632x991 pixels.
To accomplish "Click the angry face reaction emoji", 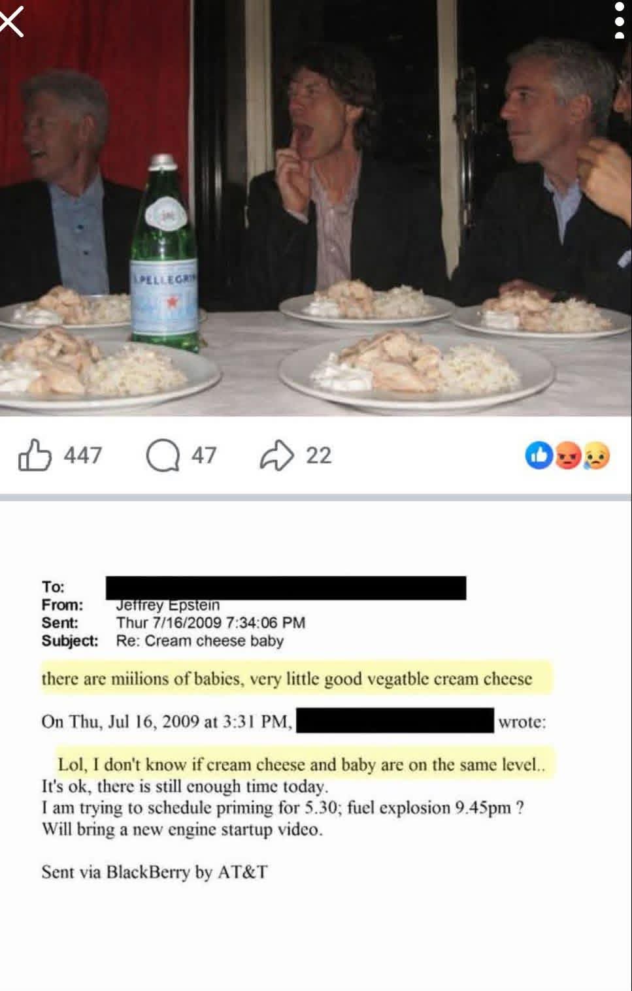I will [x=567, y=456].
